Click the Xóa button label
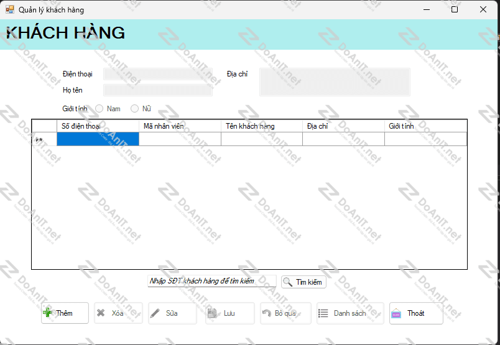Image resolution: width=500 pixels, height=345 pixels. pyautogui.click(x=118, y=313)
